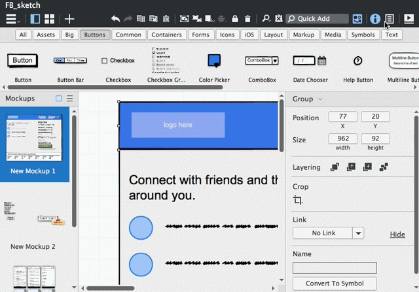The image size is (419, 292).
Task: Edit the Y position field
Action: 375,116
